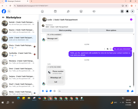Open the Facebook menu grid icon
Screen dimensions: 138x109
[x=122, y=11]
